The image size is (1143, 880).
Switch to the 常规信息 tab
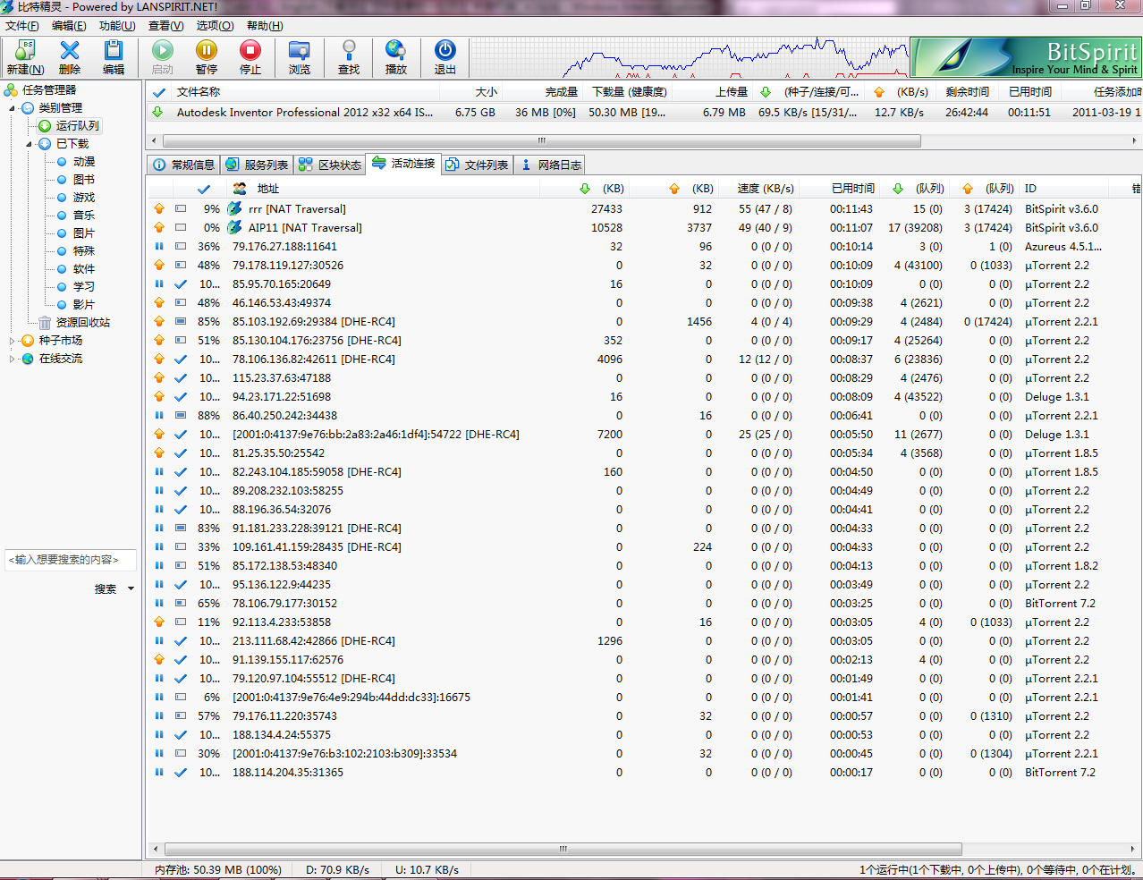pos(184,165)
